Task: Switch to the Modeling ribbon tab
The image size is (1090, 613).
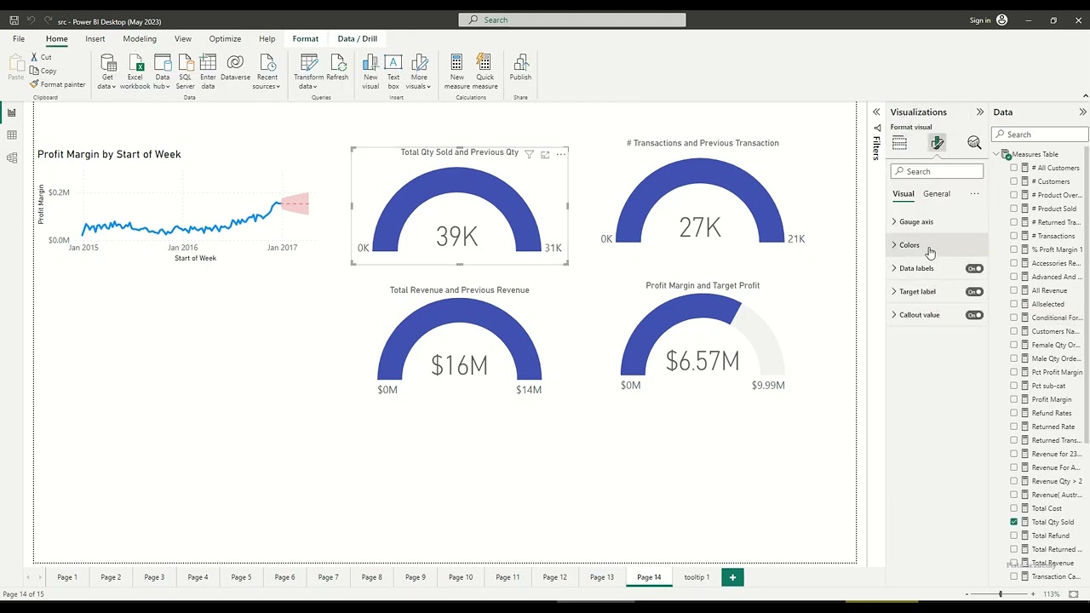Action: pyautogui.click(x=140, y=39)
